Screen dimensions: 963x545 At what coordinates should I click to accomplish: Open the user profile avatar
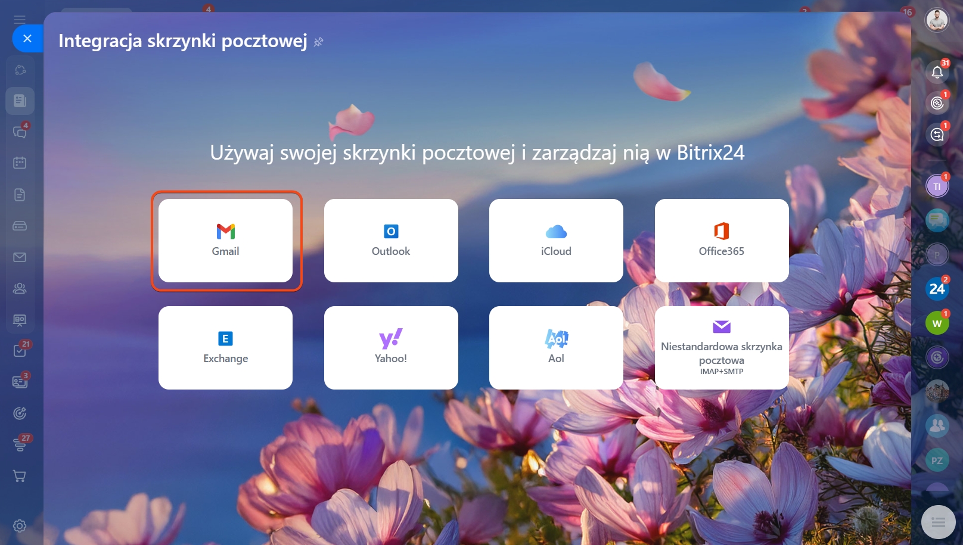(x=937, y=20)
